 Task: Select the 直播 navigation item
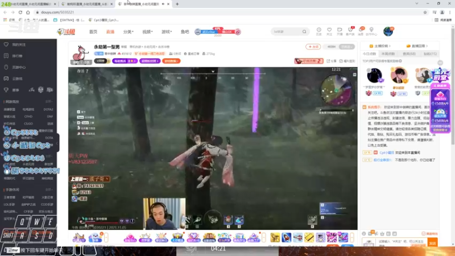[x=110, y=32]
